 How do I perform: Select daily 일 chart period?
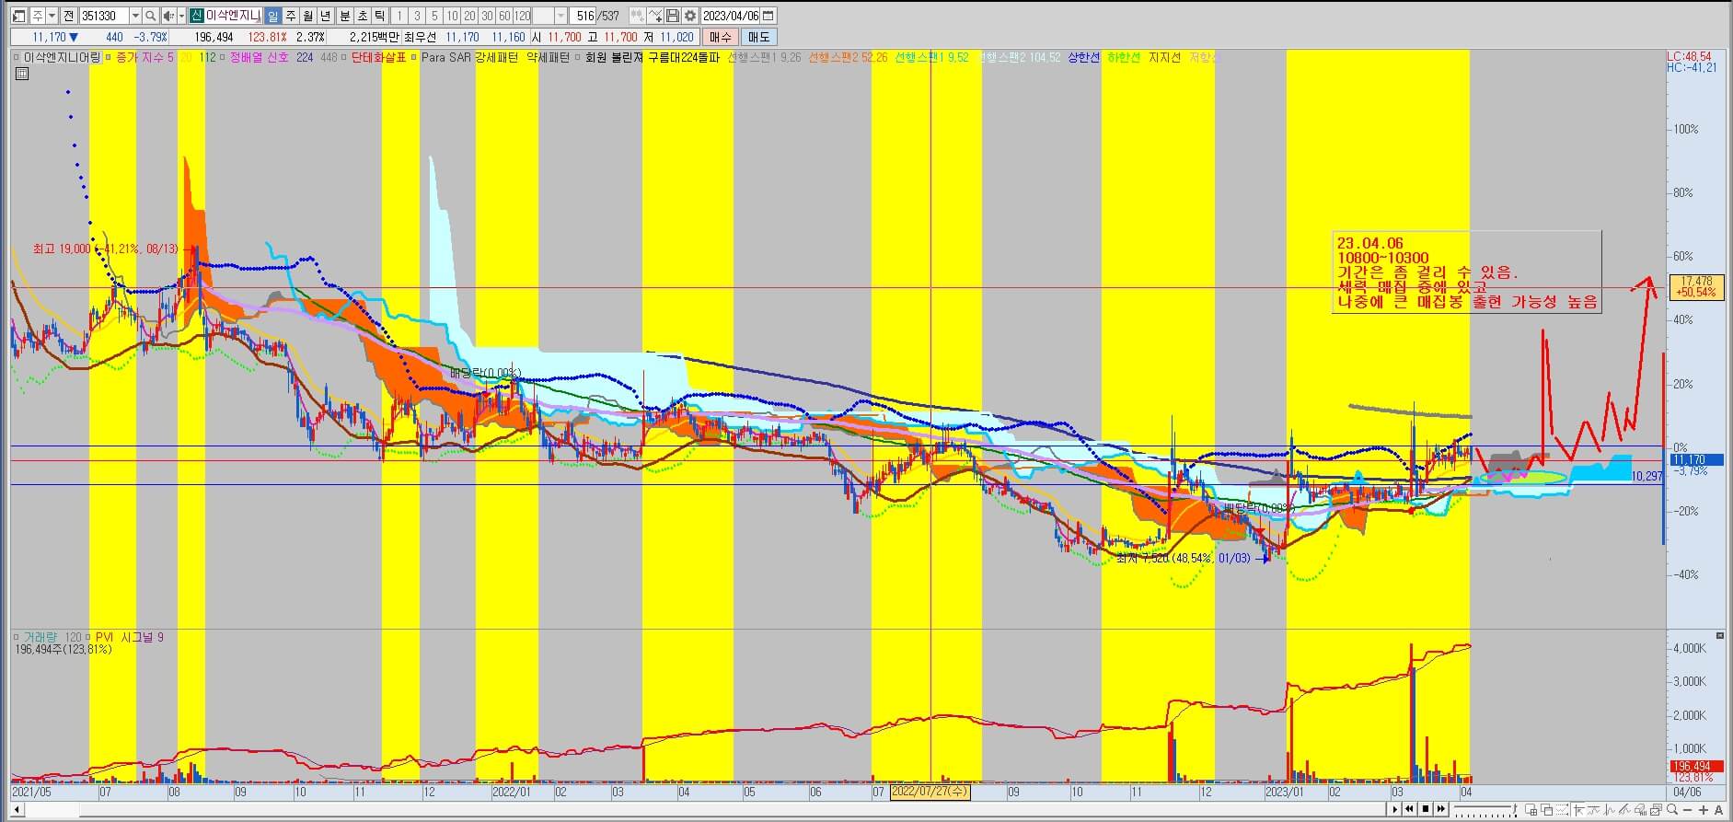tap(272, 16)
